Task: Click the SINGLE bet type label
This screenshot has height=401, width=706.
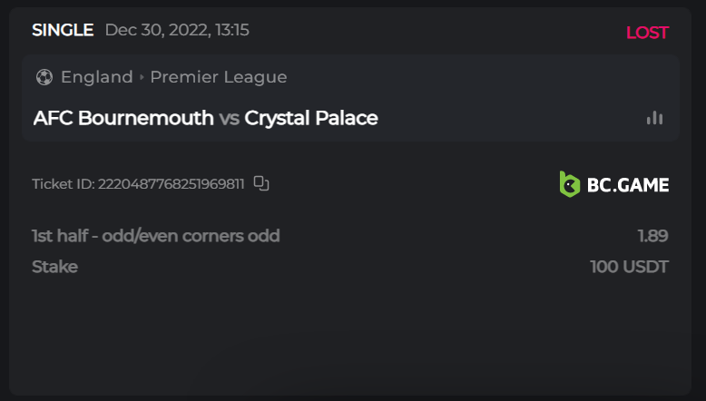Action: pos(63,30)
